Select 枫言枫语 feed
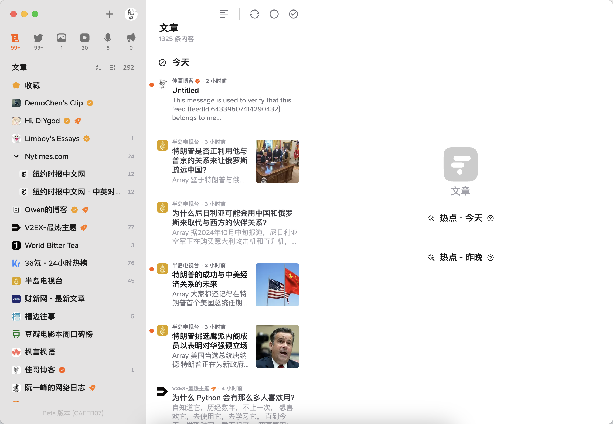Screen dimensions: 613x424 click(x=73, y=352)
